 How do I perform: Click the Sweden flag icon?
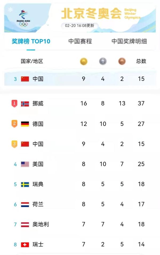click(x=24, y=184)
